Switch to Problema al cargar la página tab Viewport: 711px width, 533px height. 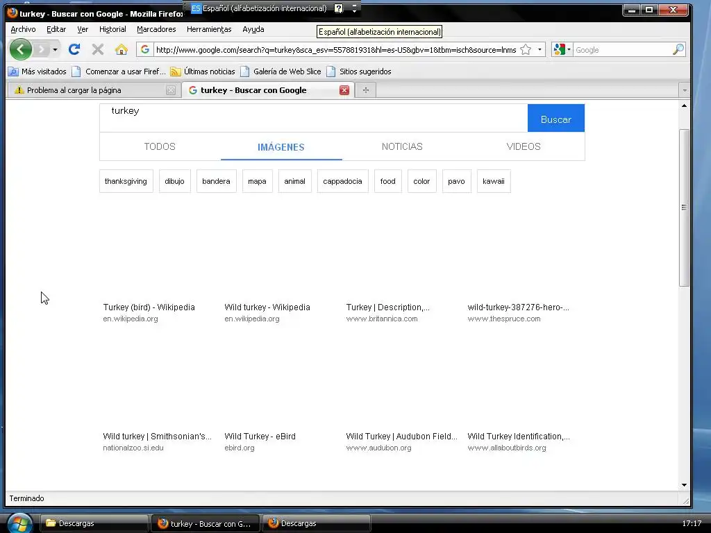pyautogui.click(x=90, y=90)
